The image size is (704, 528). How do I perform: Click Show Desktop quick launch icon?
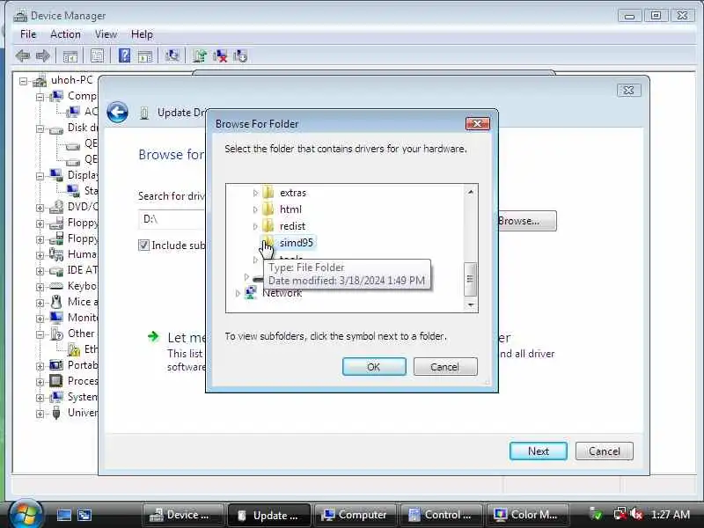pos(63,515)
